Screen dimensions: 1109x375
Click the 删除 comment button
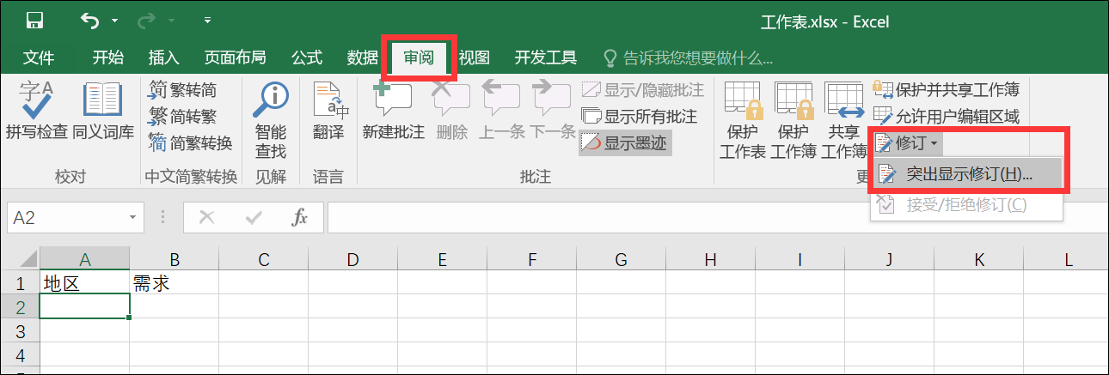[452, 112]
